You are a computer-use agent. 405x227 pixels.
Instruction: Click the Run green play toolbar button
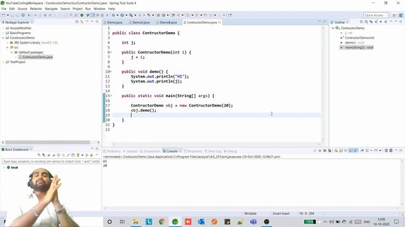pos(122,15)
